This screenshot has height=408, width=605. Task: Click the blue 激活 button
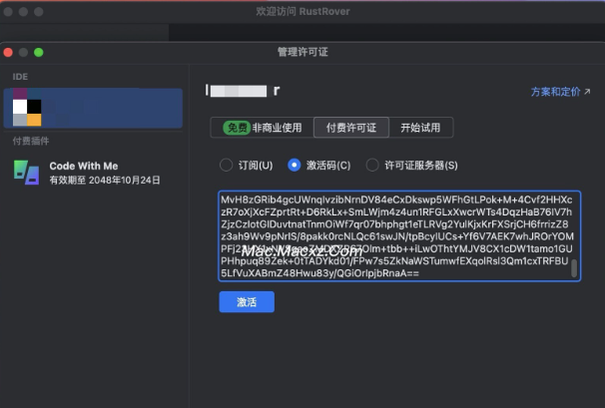(x=247, y=302)
